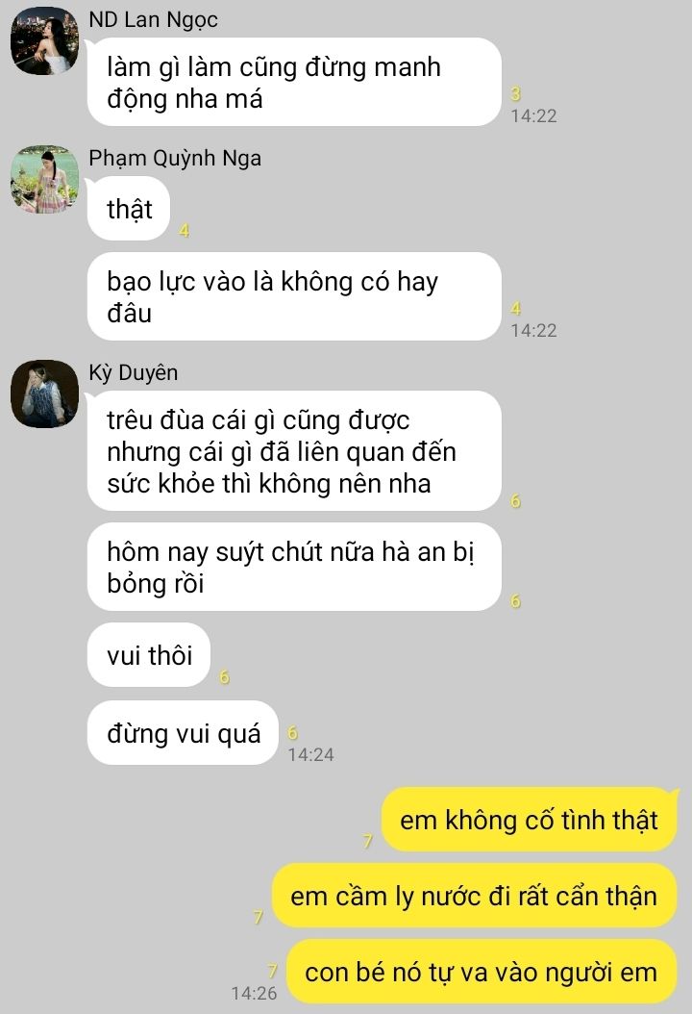Tap yellow bubble 'em không cố tình thật'
This screenshot has width=692, height=1014.
point(530,820)
